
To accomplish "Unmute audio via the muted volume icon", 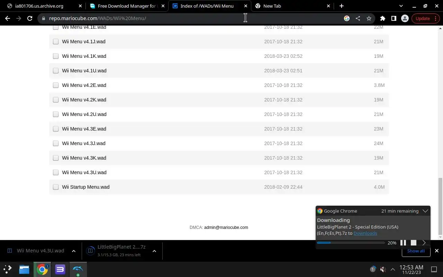I will [383, 269].
